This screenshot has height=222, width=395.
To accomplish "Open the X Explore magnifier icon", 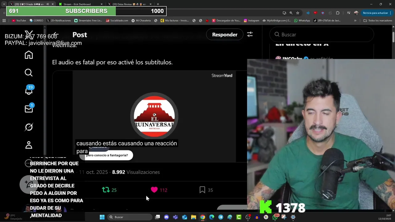I will click(x=29, y=73).
